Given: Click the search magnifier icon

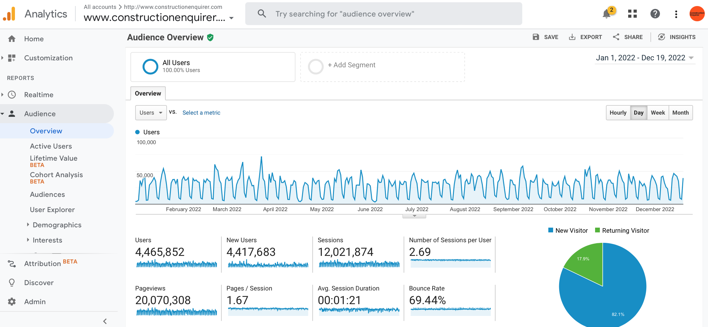Looking at the screenshot, I should coord(262,14).
